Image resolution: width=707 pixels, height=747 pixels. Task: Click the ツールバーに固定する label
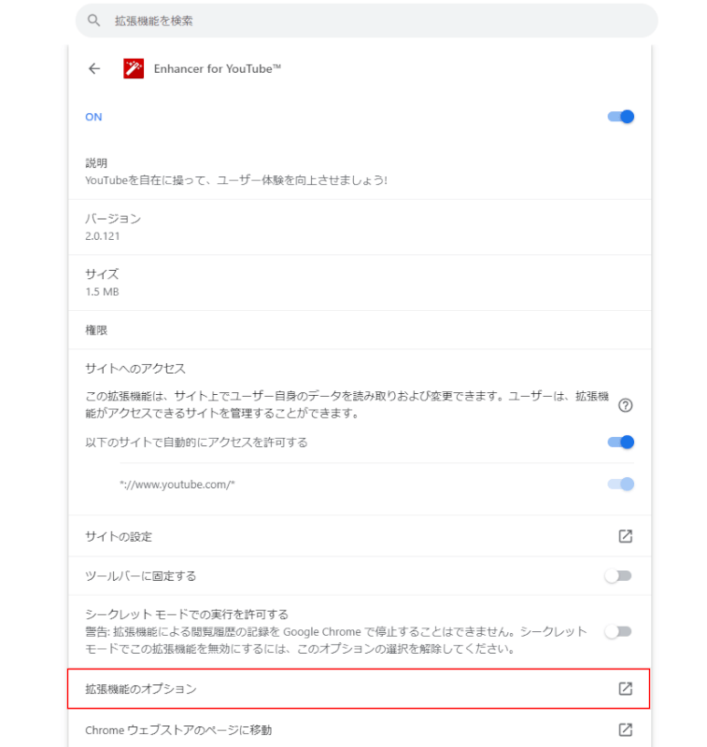point(140,576)
